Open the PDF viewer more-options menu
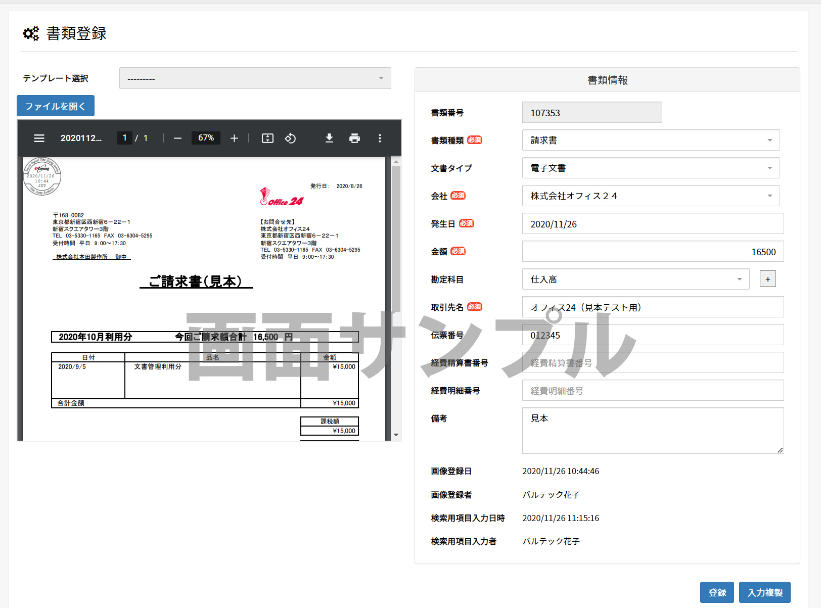The width and height of the screenshot is (821, 608). point(380,137)
